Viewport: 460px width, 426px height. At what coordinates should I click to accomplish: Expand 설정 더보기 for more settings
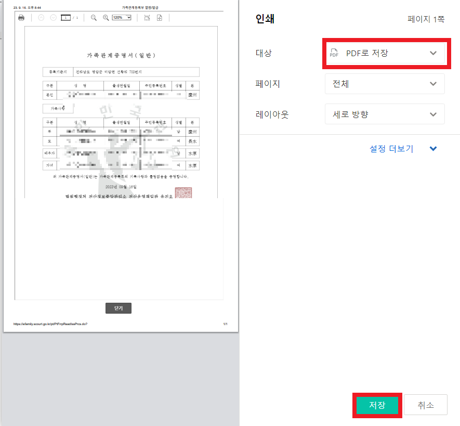[x=403, y=149]
